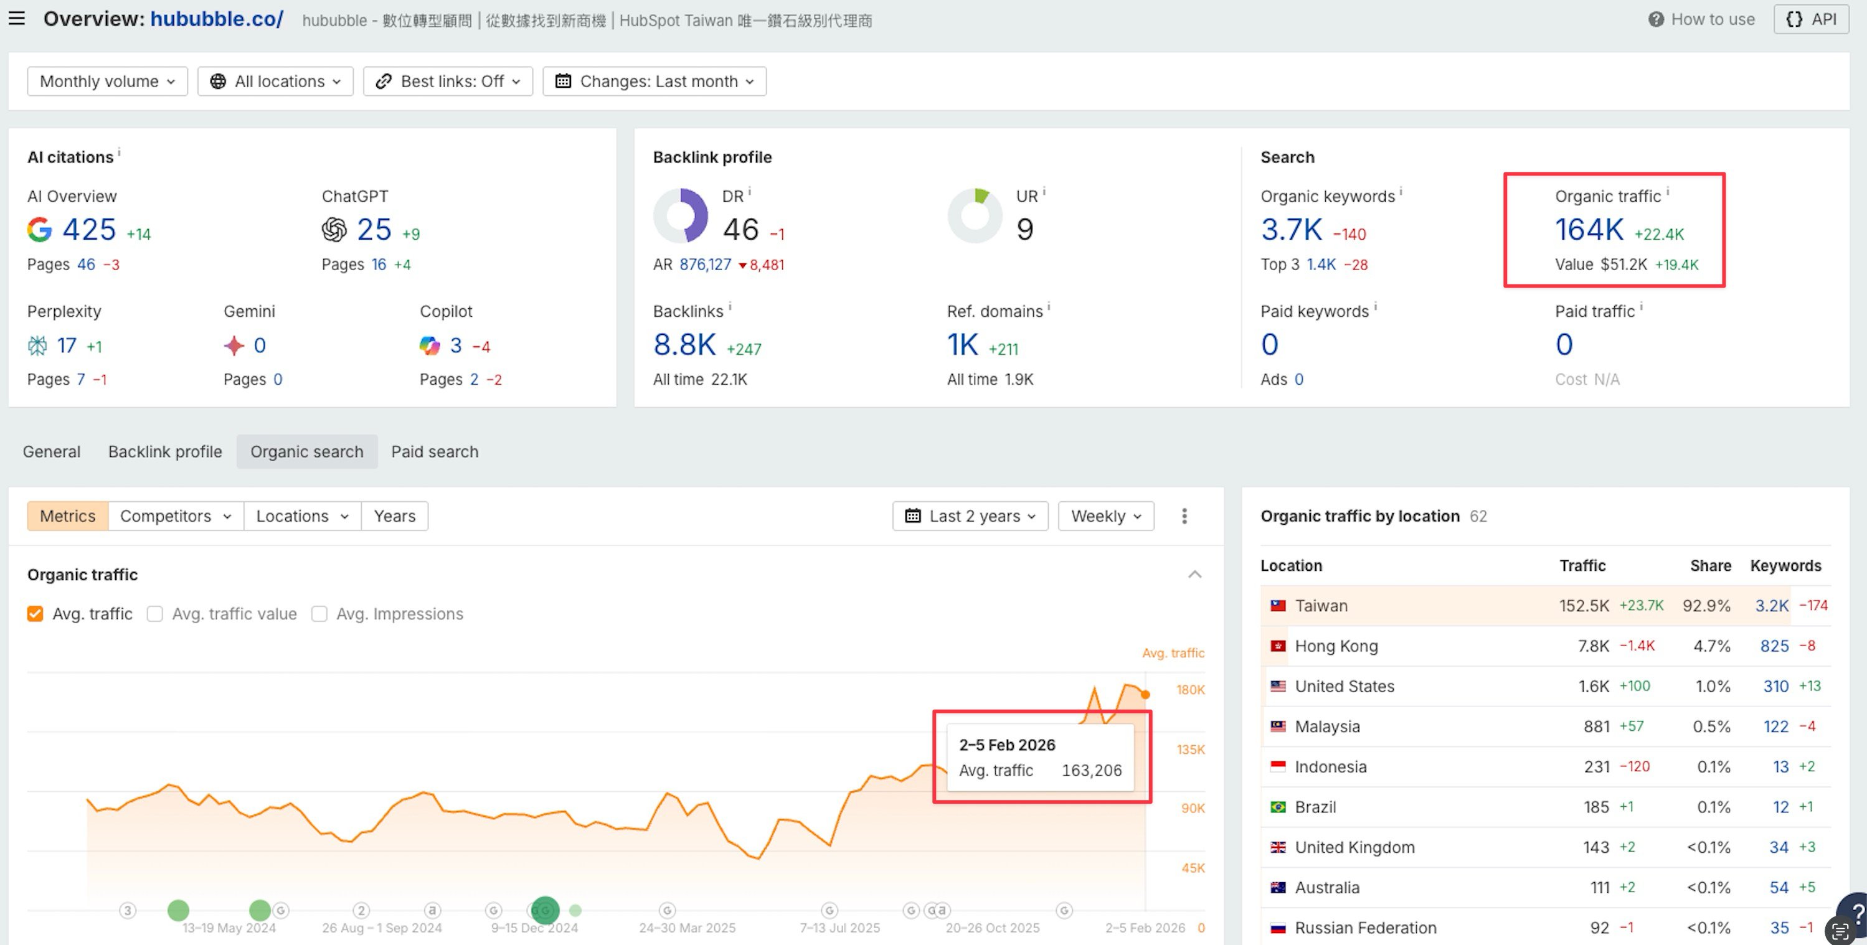
Task: Change the Weekly granularity dropdown
Action: pyautogui.click(x=1105, y=515)
